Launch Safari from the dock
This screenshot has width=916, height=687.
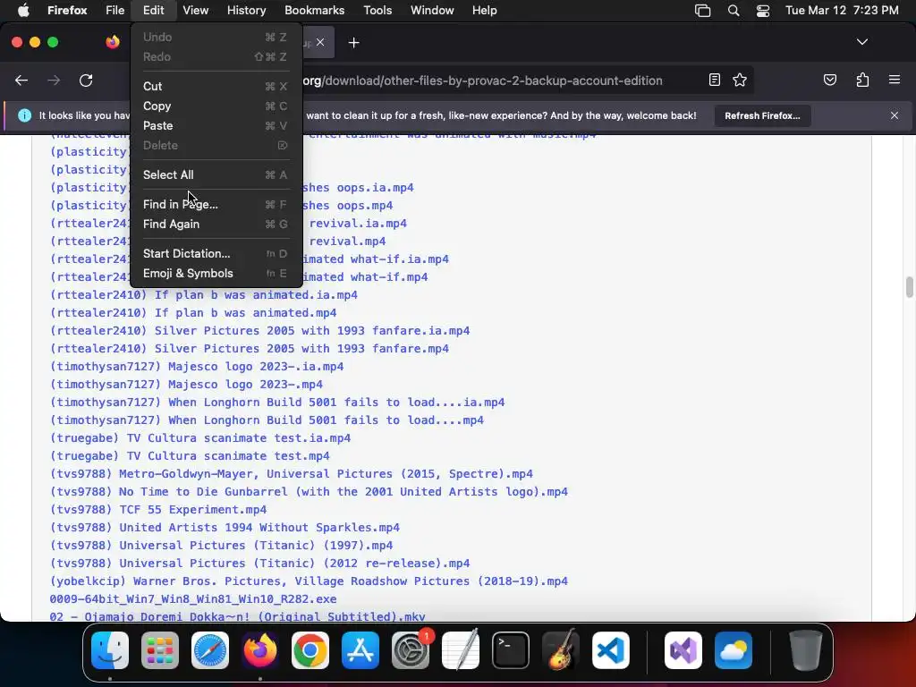point(210,650)
